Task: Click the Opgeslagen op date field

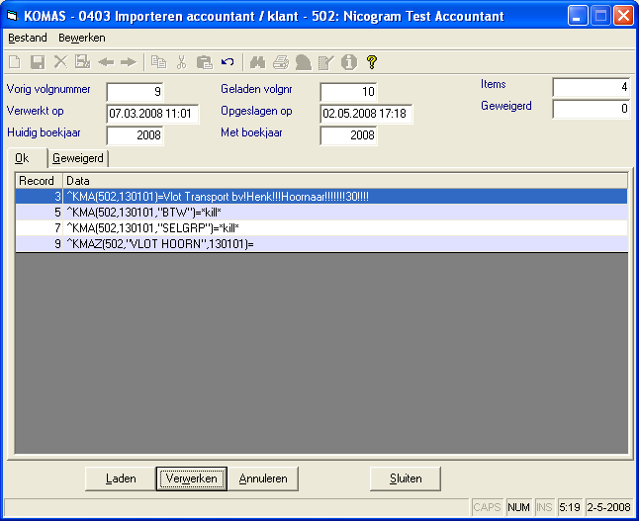Action: tap(366, 114)
